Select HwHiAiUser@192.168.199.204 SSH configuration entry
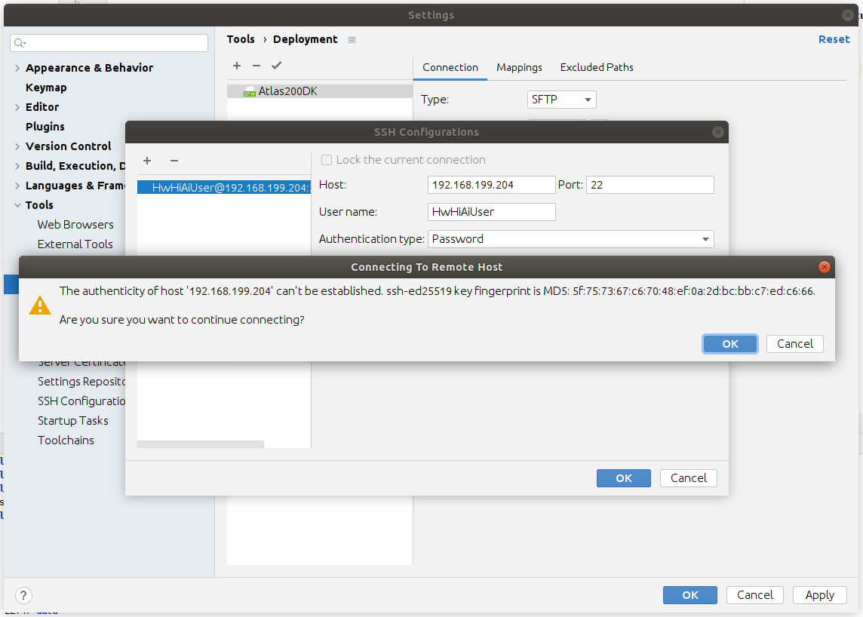The image size is (863, 617). (224, 188)
